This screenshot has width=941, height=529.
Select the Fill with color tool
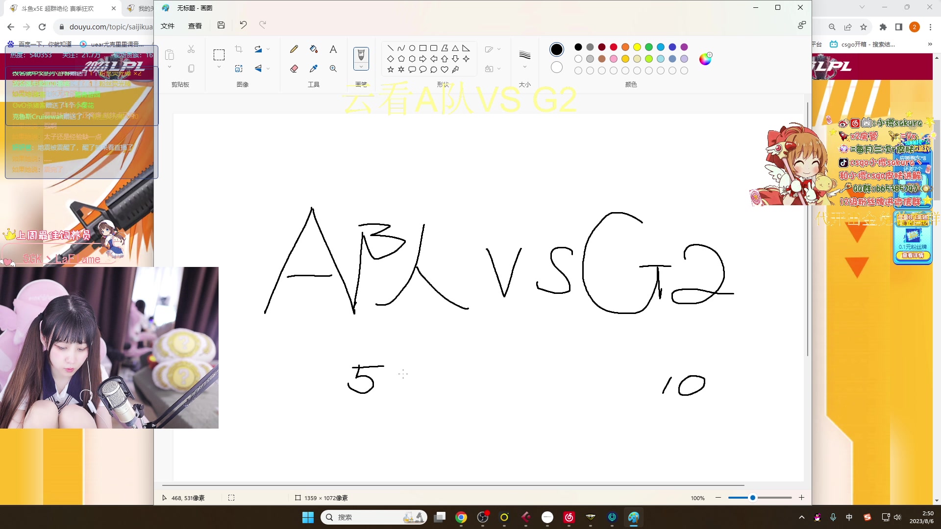click(314, 48)
